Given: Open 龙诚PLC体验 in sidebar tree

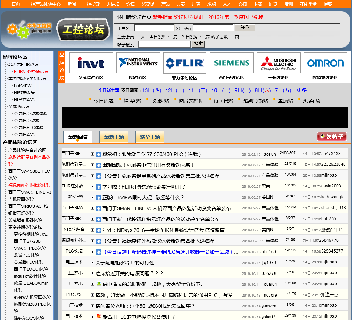Looking at the screenshot, I should [x=27, y=255].
